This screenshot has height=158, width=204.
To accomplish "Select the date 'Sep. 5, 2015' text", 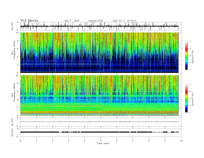I will pyautogui.click(x=72, y=21).
